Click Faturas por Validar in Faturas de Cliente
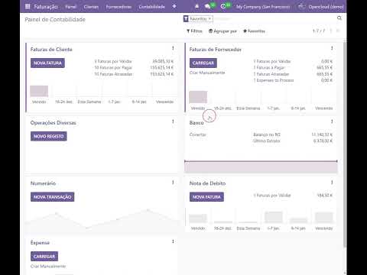367x275 pixels. (x=113, y=61)
